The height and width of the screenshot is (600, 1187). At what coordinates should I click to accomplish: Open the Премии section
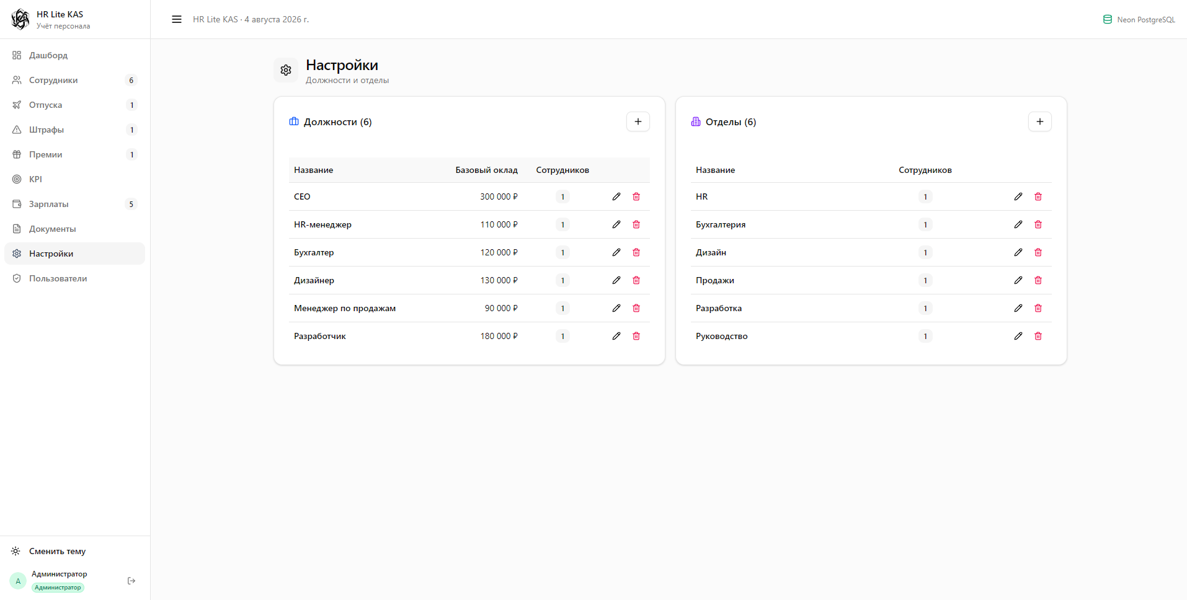[x=74, y=154]
